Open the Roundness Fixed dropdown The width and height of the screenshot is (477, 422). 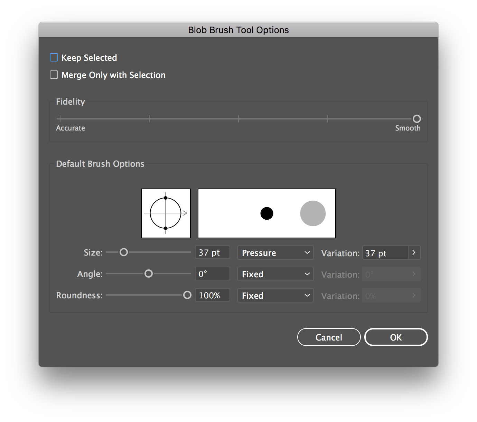275,296
